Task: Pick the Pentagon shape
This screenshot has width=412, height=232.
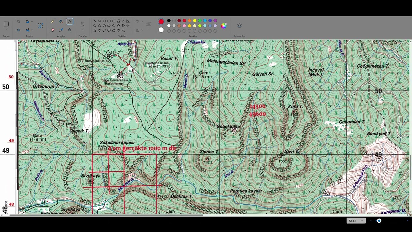Action: coord(99,25)
